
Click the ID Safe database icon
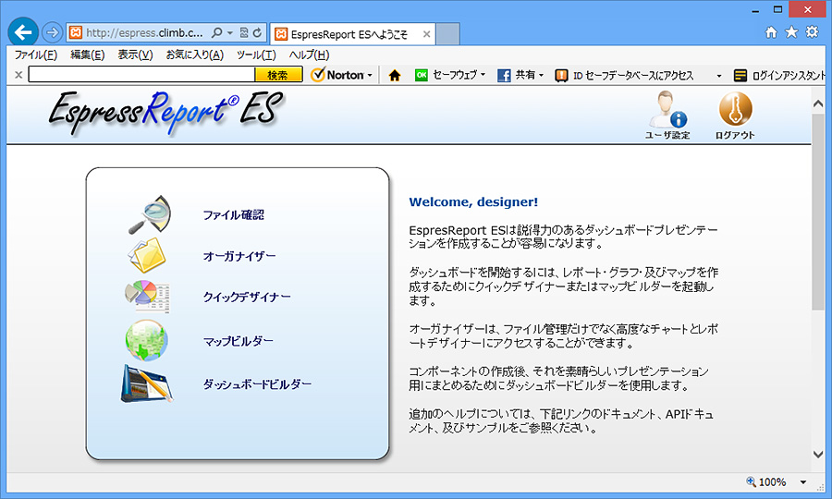561,75
